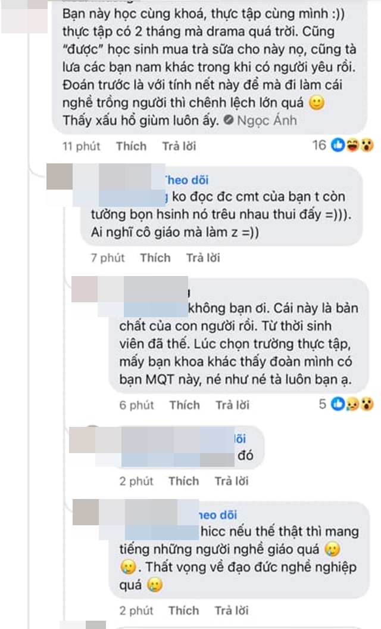Click the blue like reaction icon beside 5
The image size is (381, 629).
click(338, 404)
